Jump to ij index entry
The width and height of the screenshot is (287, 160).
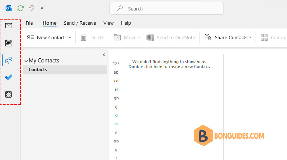116,107
